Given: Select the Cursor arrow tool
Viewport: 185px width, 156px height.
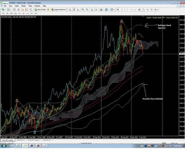Looking at the screenshot, I should [118, 9].
